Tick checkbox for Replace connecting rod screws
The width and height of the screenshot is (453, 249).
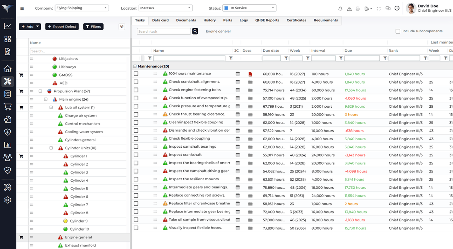(x=136, y=196)
